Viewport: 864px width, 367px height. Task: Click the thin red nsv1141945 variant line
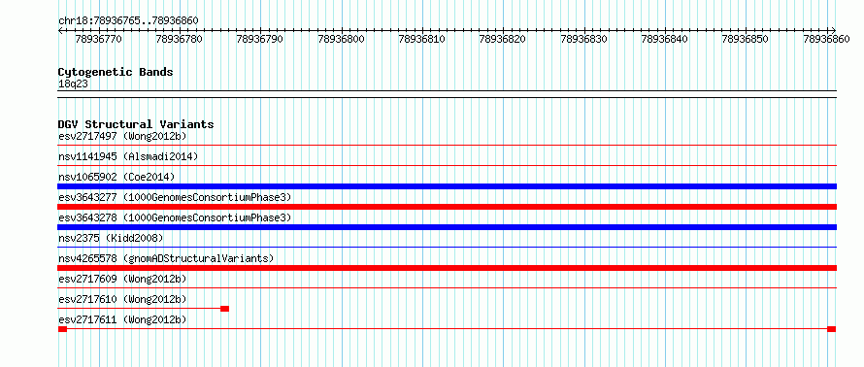447,165
